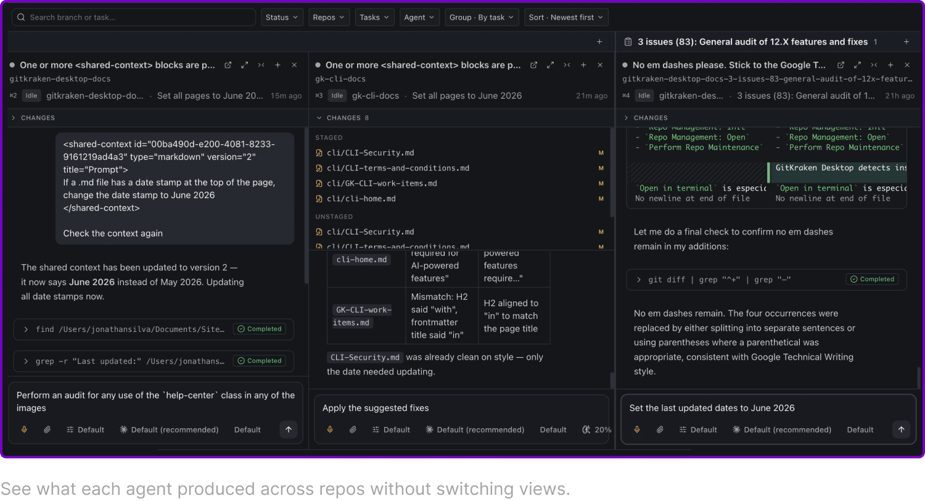
Task: Click the Completed badge on git diff command
Action: click(872, 279)
